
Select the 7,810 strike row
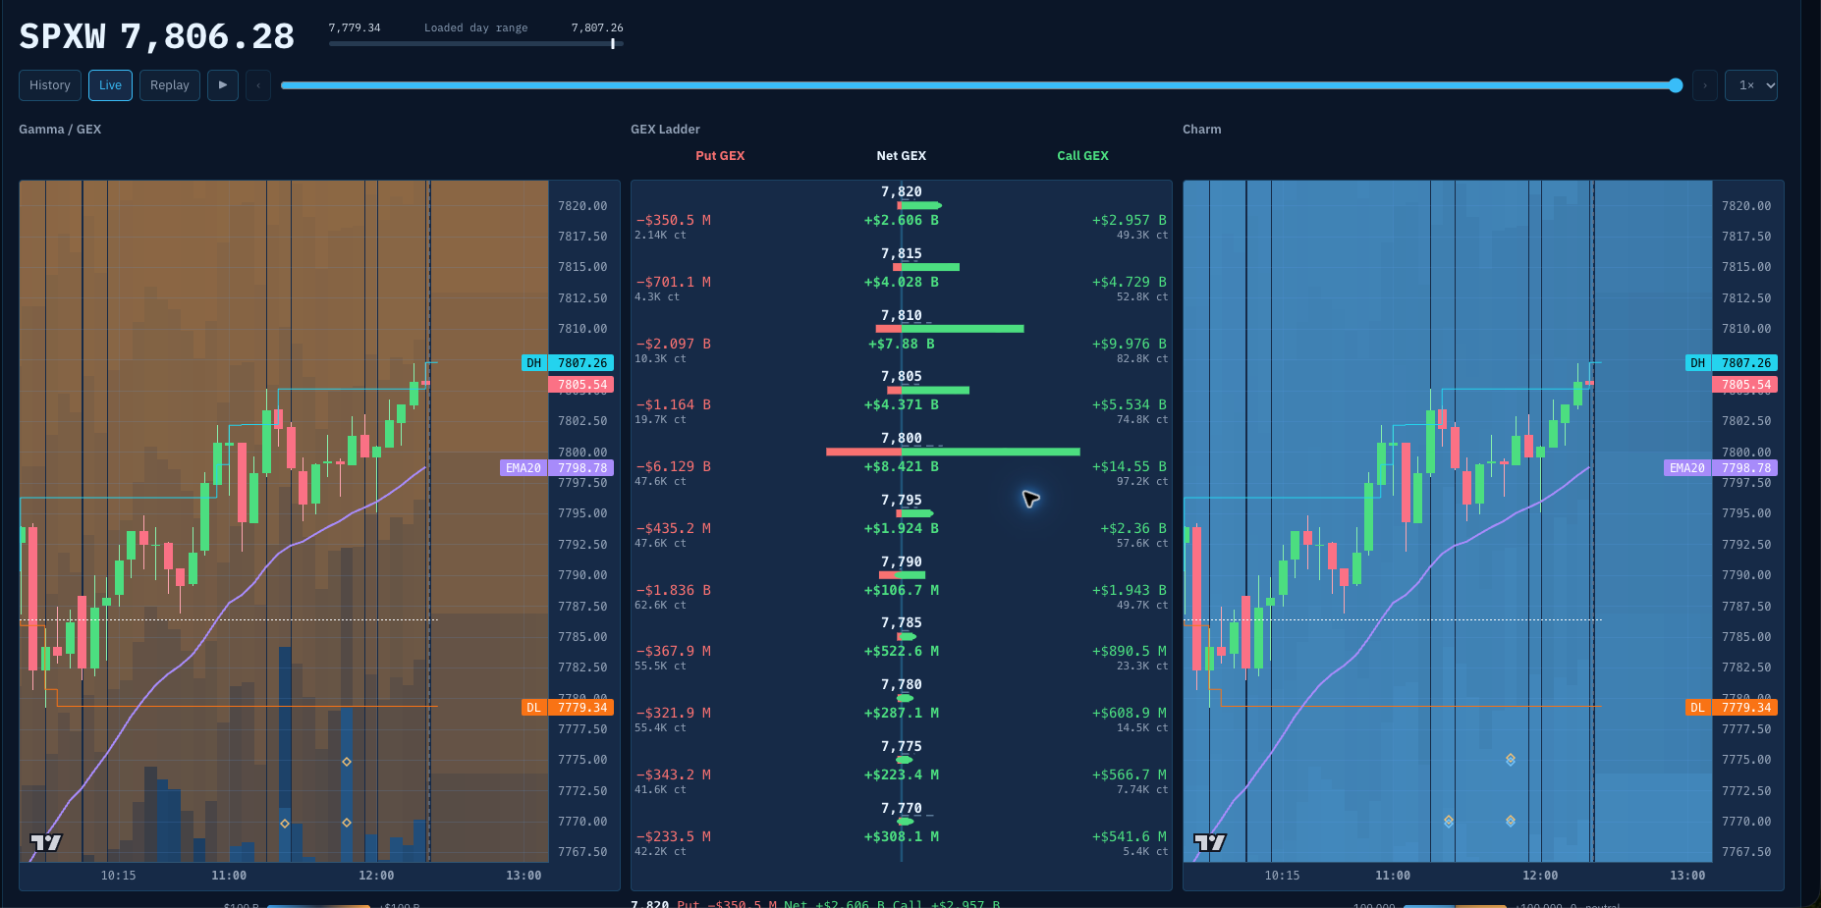(x=902, y=335)
